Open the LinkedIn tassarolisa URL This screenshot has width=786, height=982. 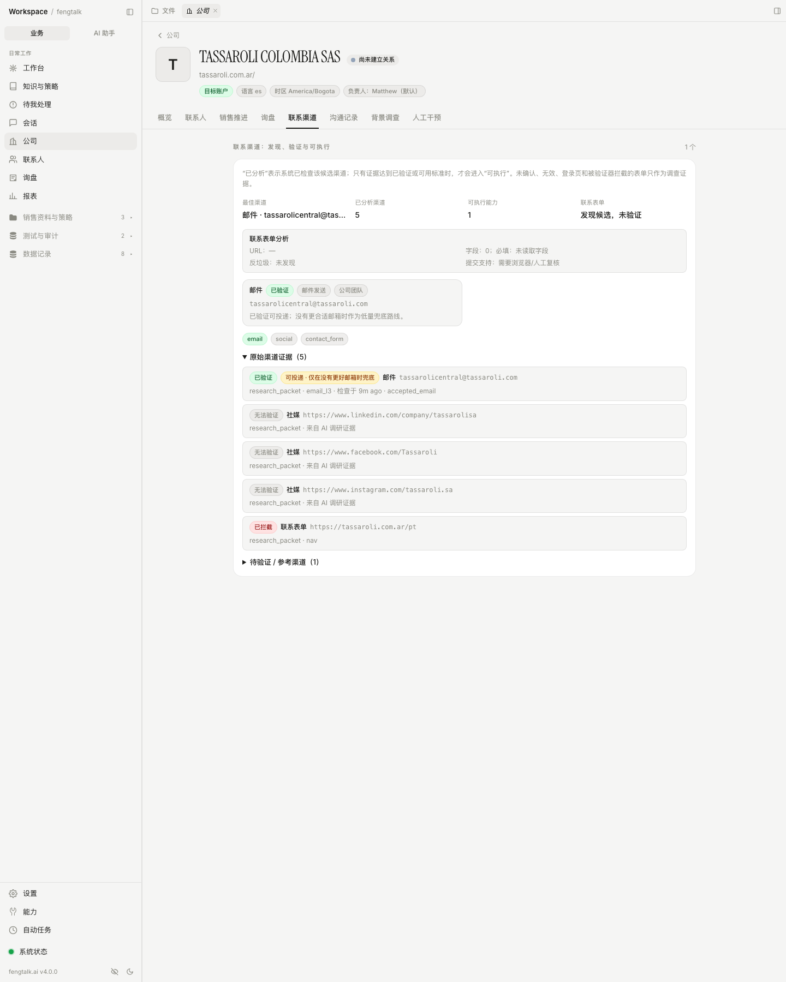pos(390,415)
